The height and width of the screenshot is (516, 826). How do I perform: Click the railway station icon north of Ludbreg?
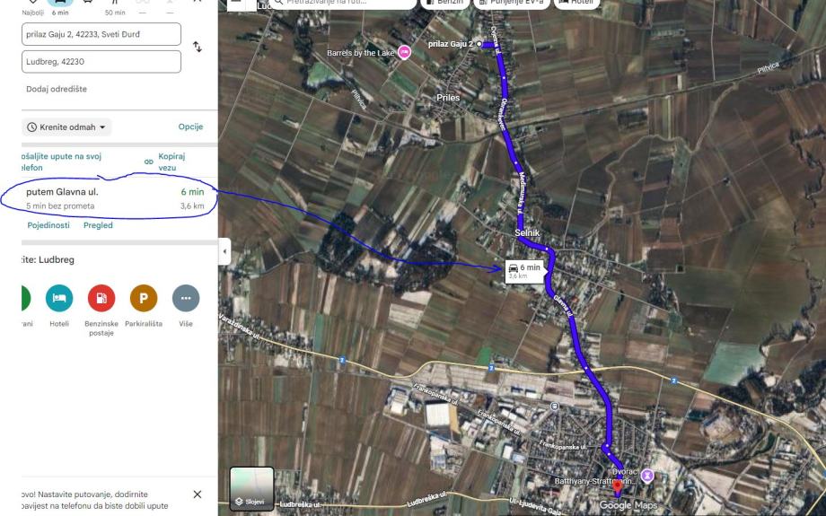point(554,406)
